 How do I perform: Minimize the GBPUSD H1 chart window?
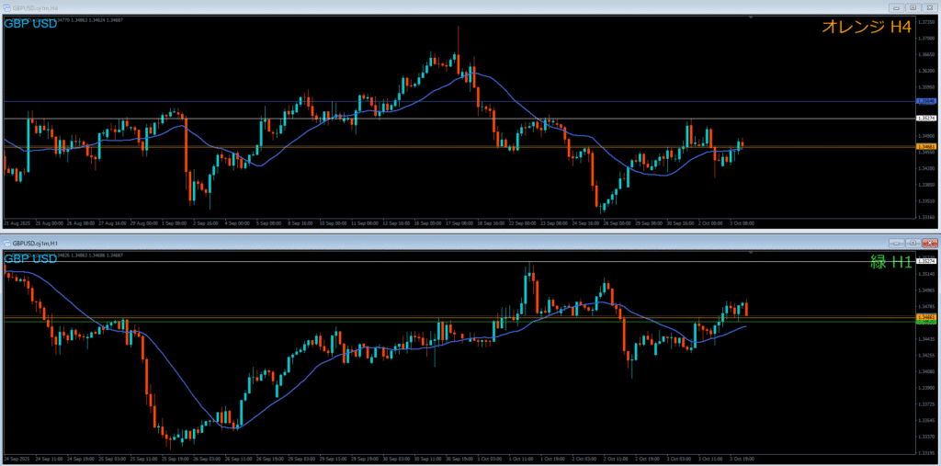896,243
